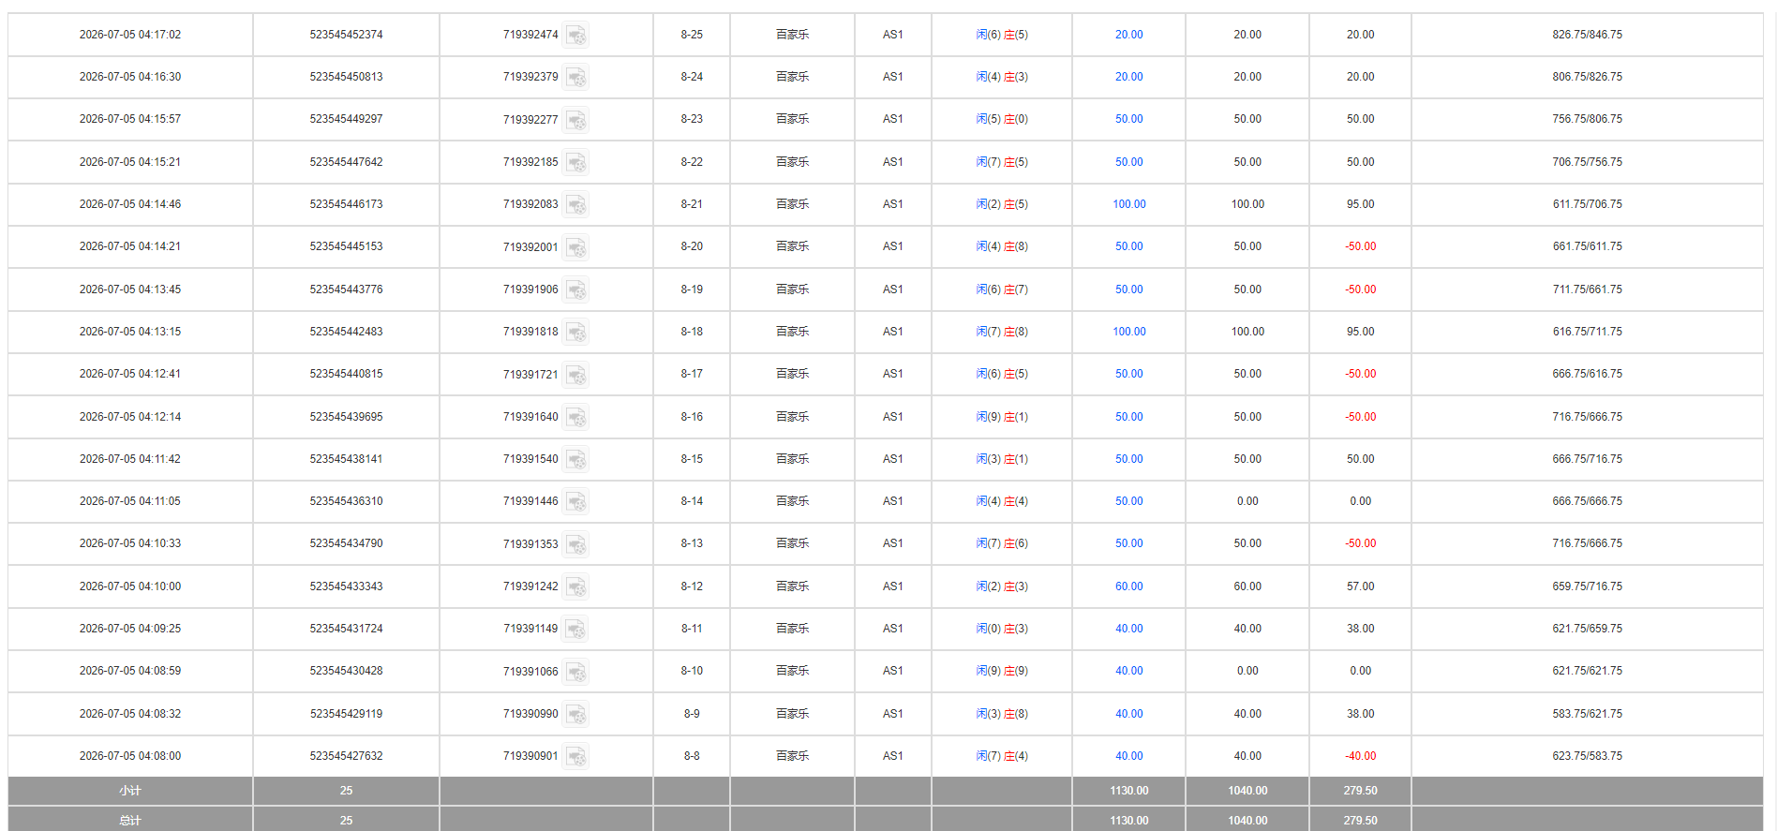Select order number 523545446173
The height and width of the screenshot is (831, 1777).
346,204
